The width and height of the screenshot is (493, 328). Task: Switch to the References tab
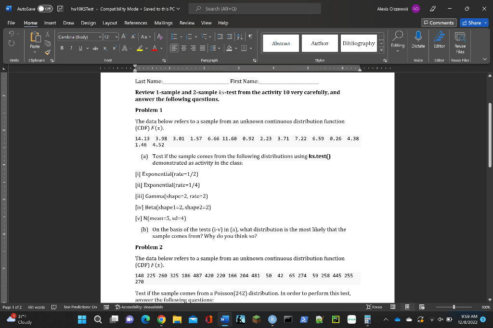point(136,23)
